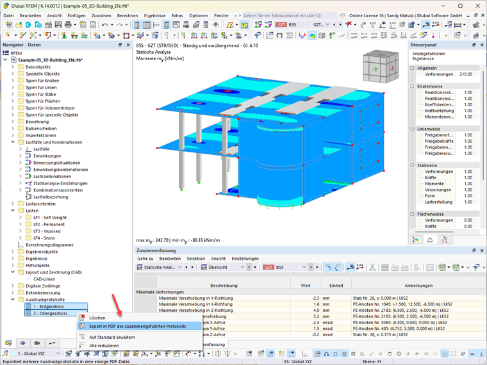This screenshot has width=487, height=365.
Task: Collapse the Knotenweise section in Steuerpanel
Action: [x=412, y=86]
